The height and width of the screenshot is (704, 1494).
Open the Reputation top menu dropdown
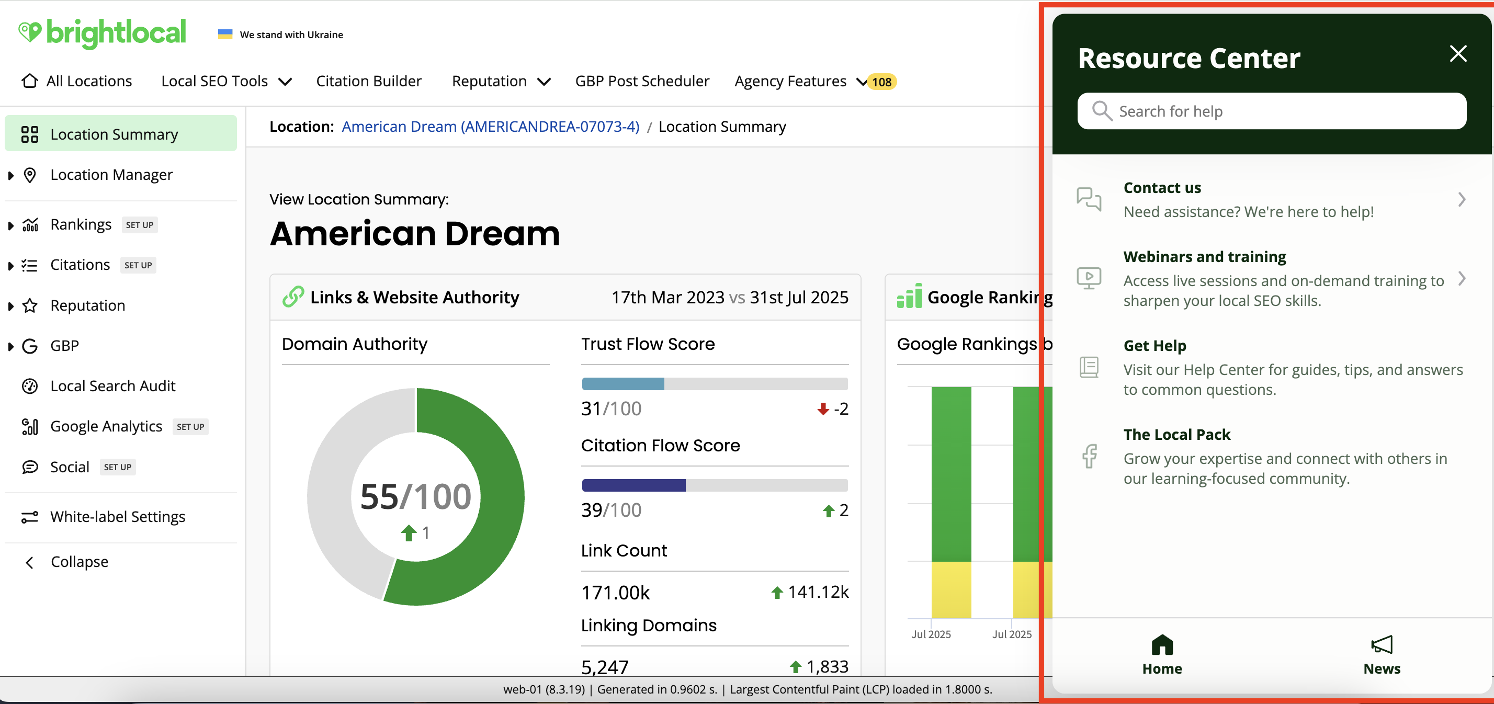(501, 81)
